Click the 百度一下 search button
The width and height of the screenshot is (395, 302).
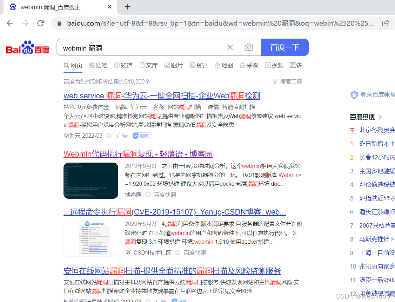pos(284,47)
